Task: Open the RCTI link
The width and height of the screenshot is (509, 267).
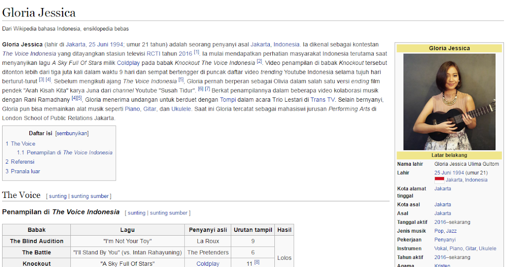Action: (x=153, y=54)
